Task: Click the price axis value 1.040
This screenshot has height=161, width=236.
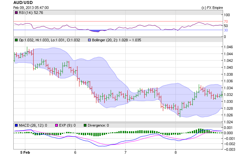Action: point(228,67)
